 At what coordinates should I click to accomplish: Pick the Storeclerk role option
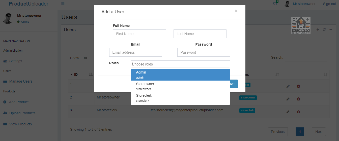coord(180,98)
